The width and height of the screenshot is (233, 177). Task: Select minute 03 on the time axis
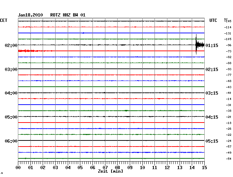[55, 168]
